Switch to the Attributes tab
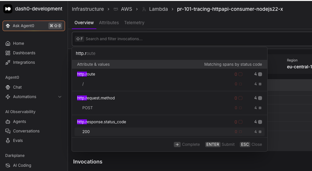 pos(109,23)
